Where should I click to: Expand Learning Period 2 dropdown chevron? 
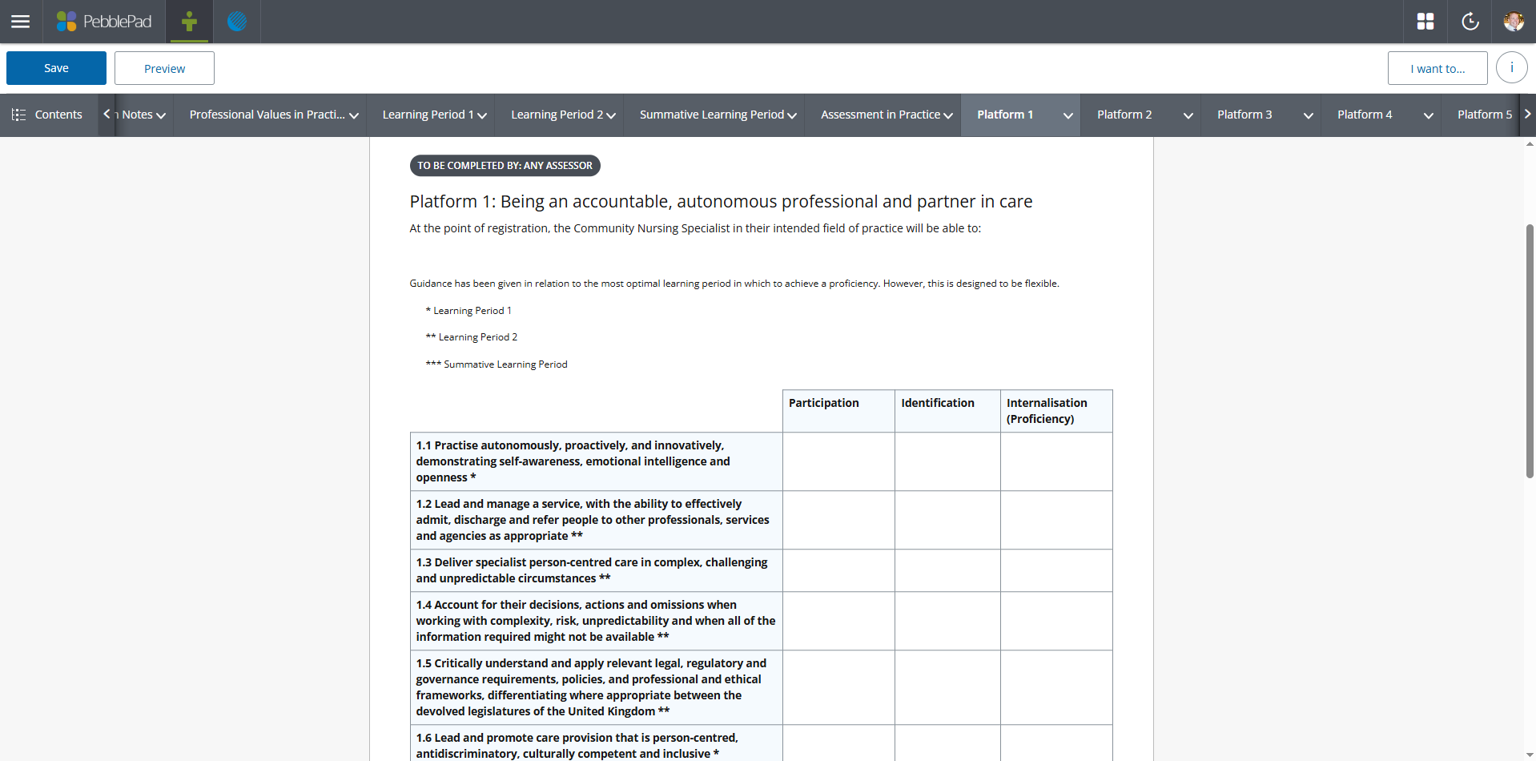(x=611, y=115)
